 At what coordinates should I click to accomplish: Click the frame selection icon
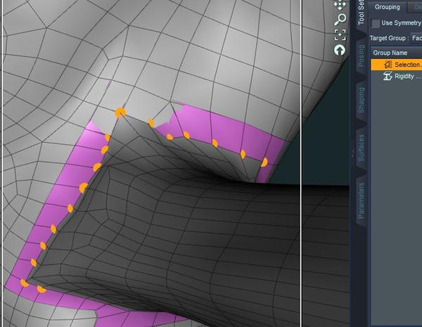click(x=340, y=35)
